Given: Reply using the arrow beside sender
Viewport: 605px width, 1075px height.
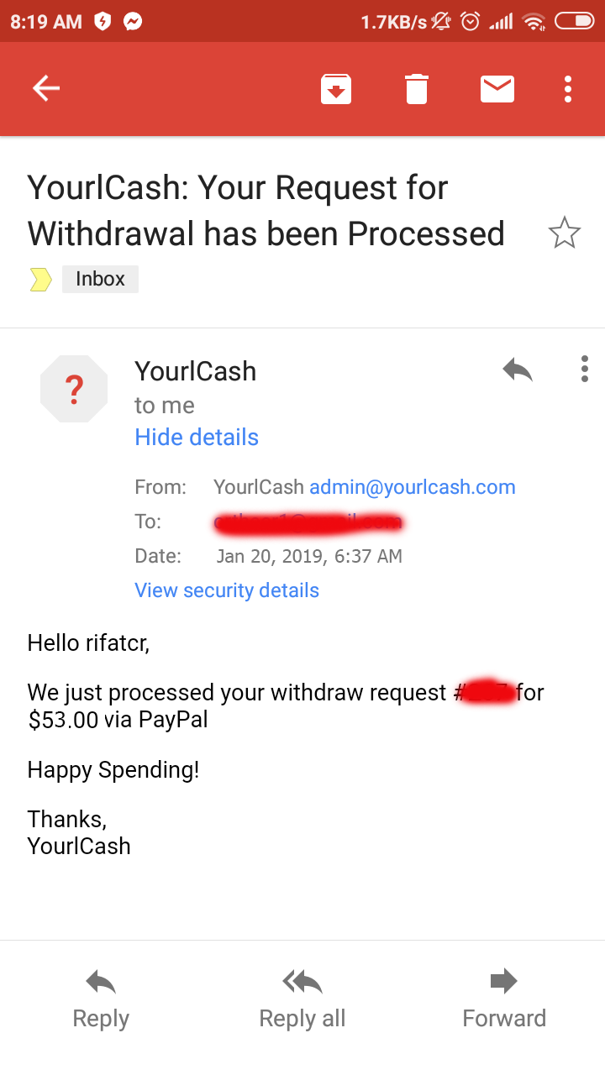Looking at the screenshot, I should [x=518, y=369].
